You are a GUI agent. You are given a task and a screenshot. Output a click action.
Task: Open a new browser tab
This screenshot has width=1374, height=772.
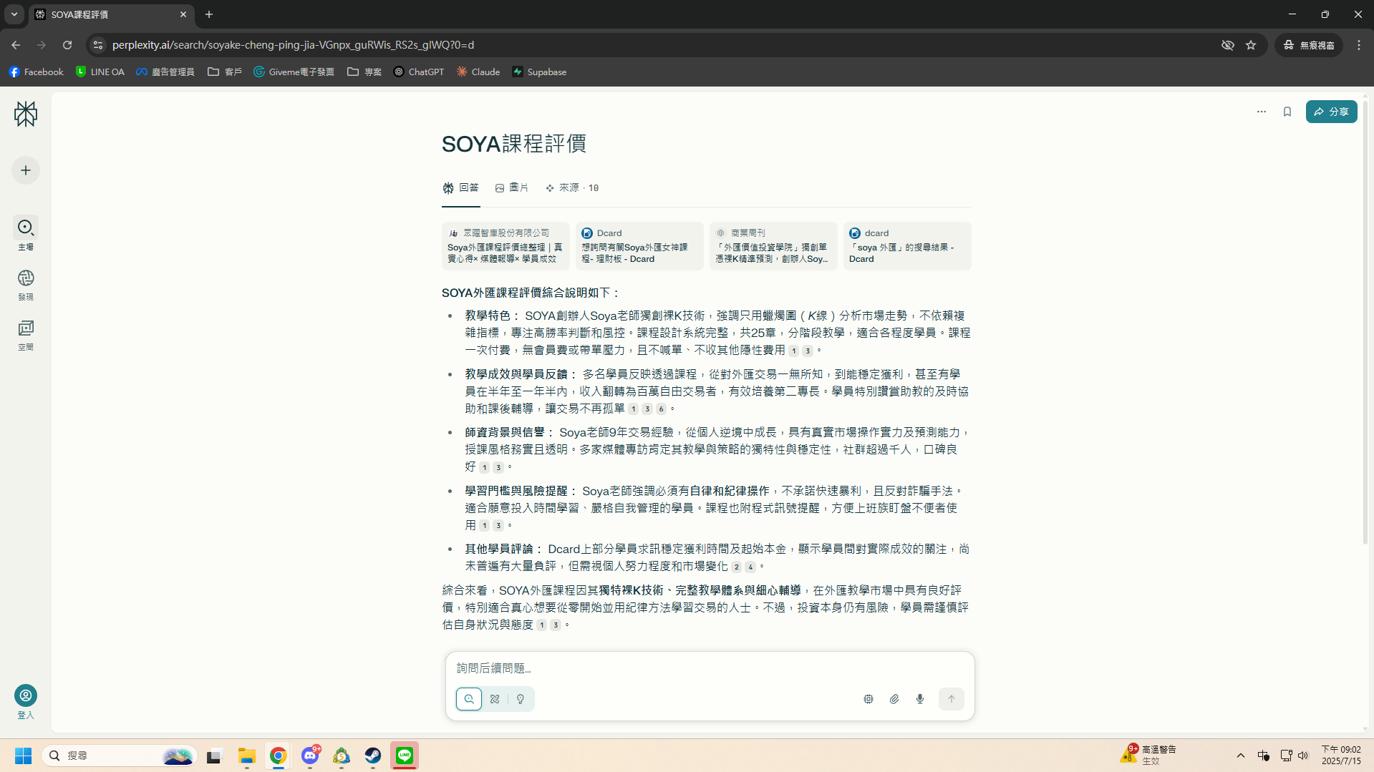[x=209, y=14]
